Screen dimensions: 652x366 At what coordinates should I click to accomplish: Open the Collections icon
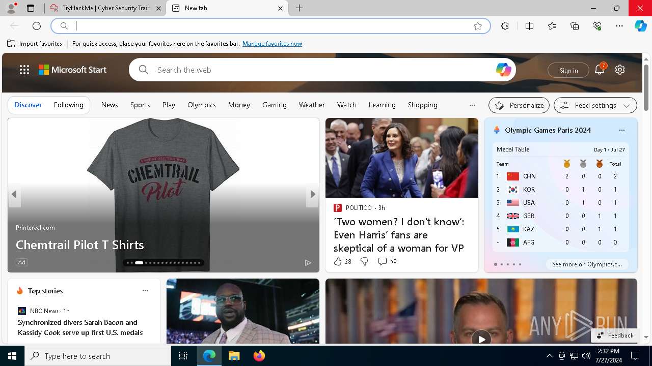pyautogui.click(x=575, y=26)
